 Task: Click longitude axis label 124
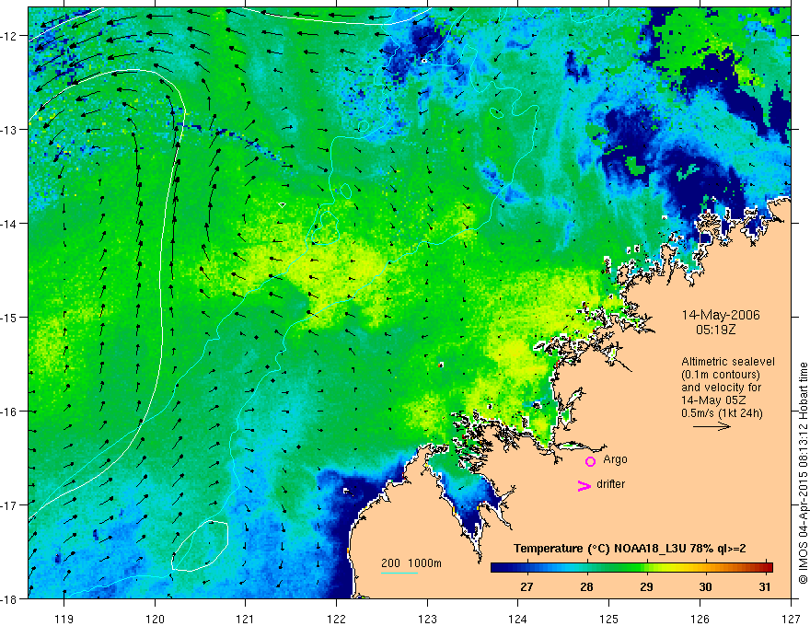tap(517, 620)
